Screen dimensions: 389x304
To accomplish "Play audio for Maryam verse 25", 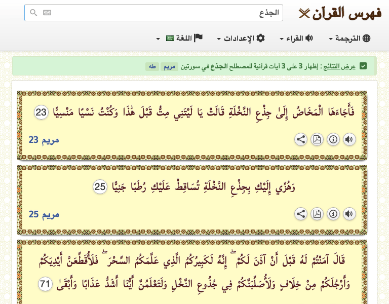I will pyautogui.click(x=349, y=214).
